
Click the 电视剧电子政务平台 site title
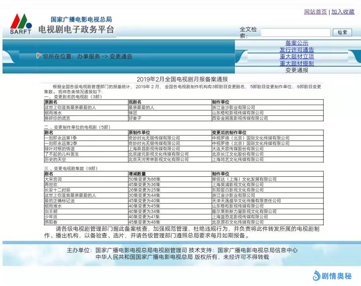76,30
